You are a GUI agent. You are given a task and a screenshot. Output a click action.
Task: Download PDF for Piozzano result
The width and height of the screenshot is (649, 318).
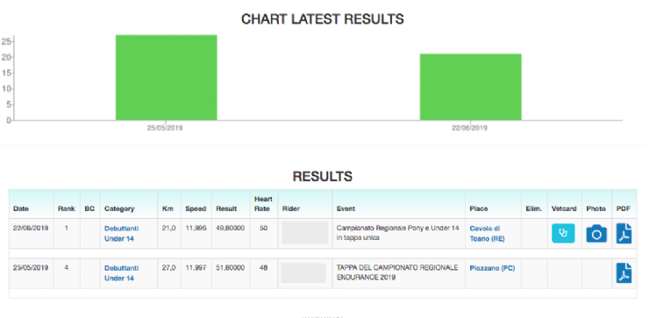[x=624, y=273]
